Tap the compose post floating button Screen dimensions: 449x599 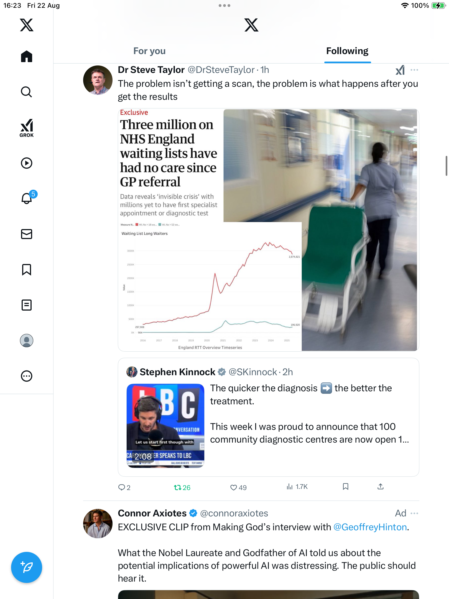[x=27, y=567]
